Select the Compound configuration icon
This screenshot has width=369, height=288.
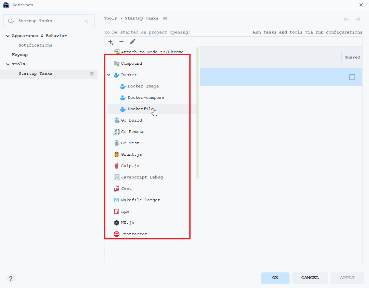point(117,63)
